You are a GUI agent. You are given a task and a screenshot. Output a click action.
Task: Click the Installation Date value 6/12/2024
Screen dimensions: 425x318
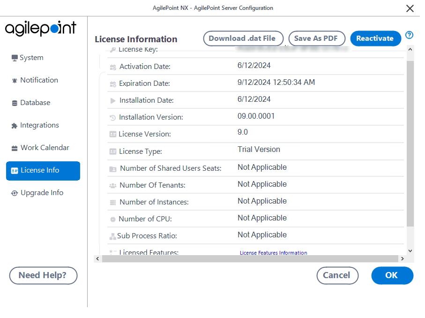tap(254, 99)
